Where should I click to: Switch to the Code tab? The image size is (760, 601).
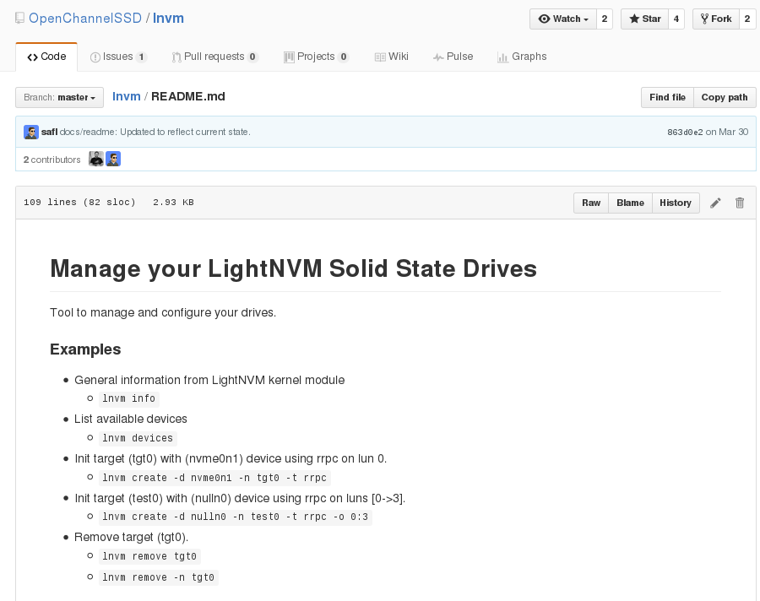(x=46, y=57)
